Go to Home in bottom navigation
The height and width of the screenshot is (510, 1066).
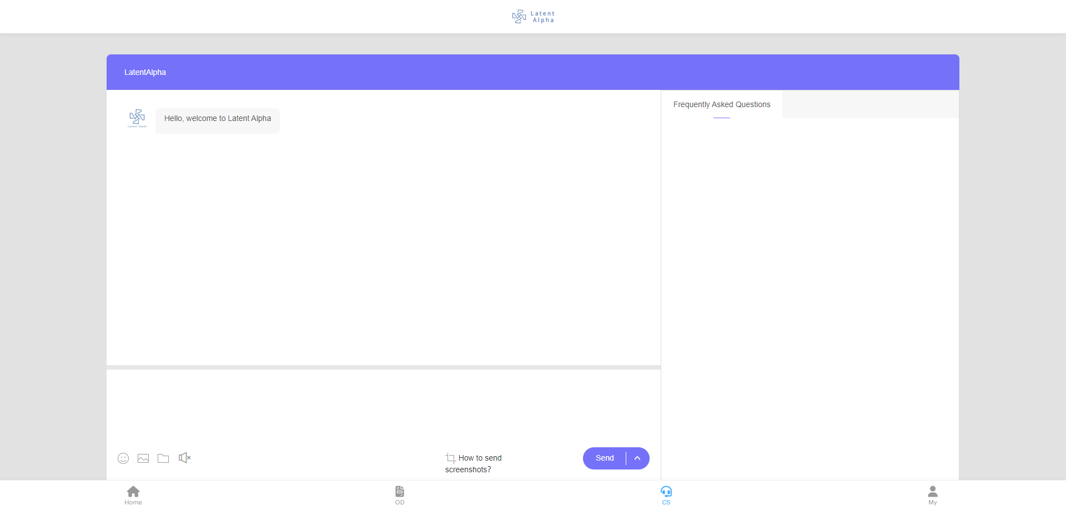[133, 495]
